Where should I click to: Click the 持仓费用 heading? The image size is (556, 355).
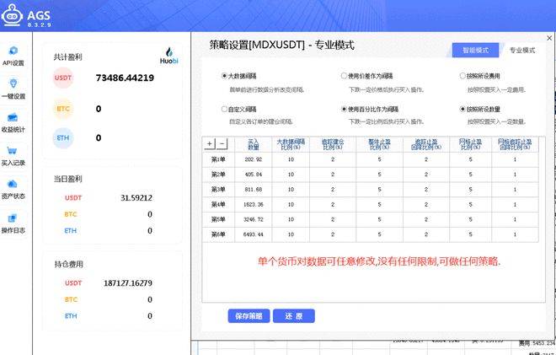(69, 264)
